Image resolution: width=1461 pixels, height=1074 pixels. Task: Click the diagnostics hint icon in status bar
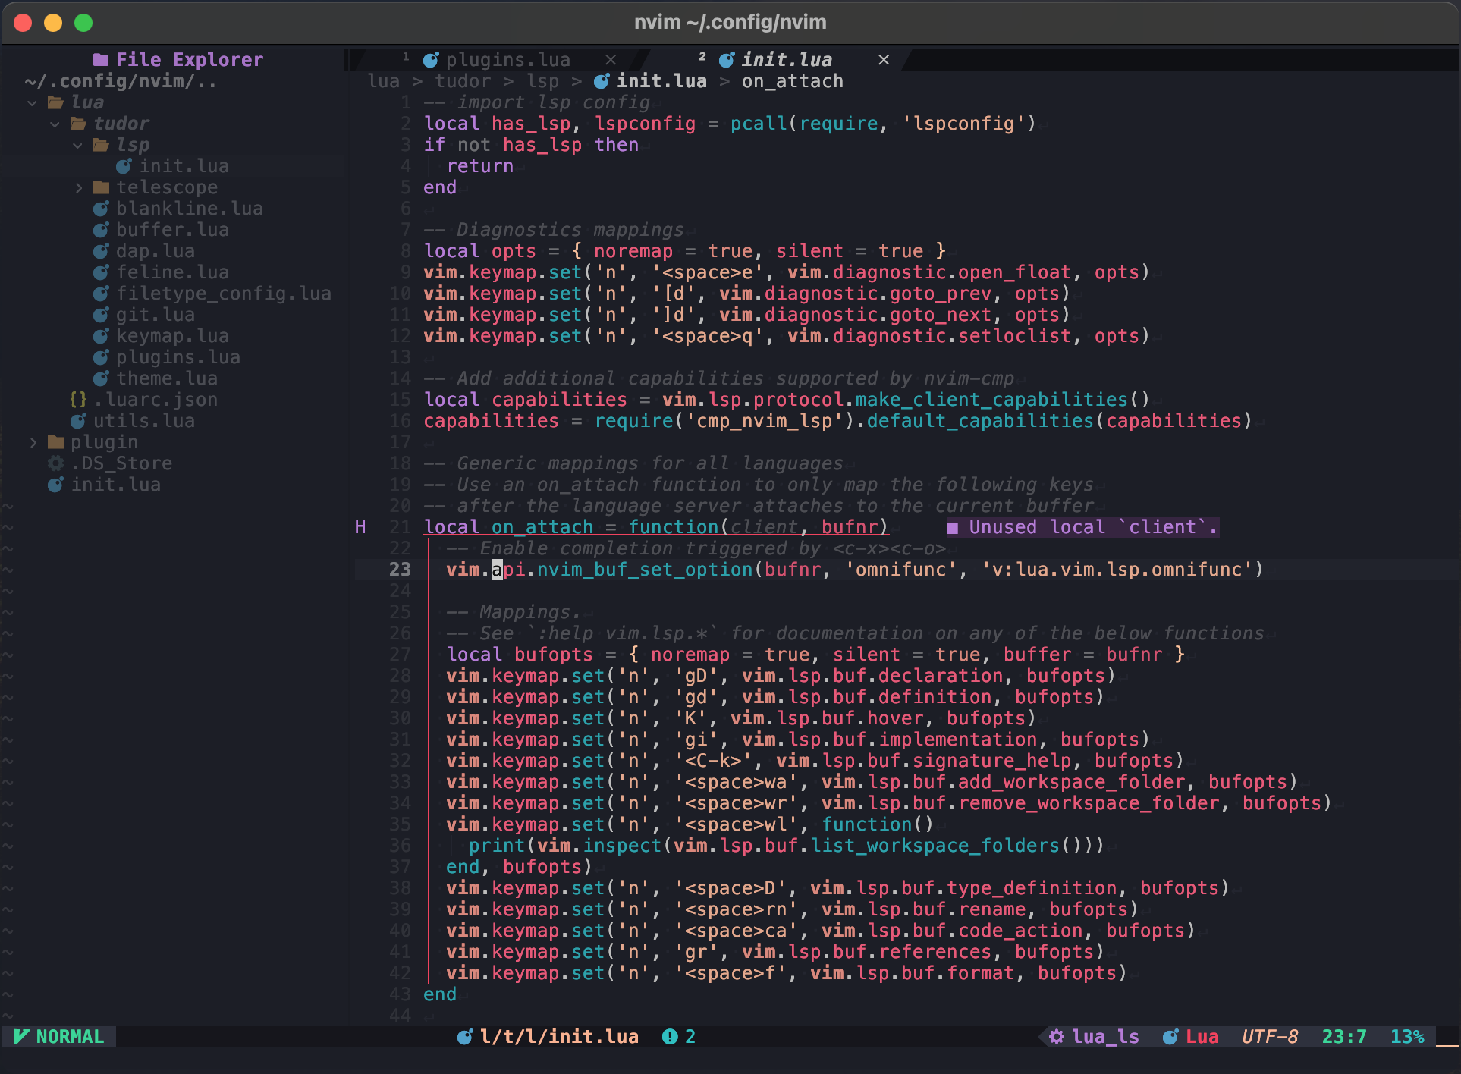click(670, 1037)
